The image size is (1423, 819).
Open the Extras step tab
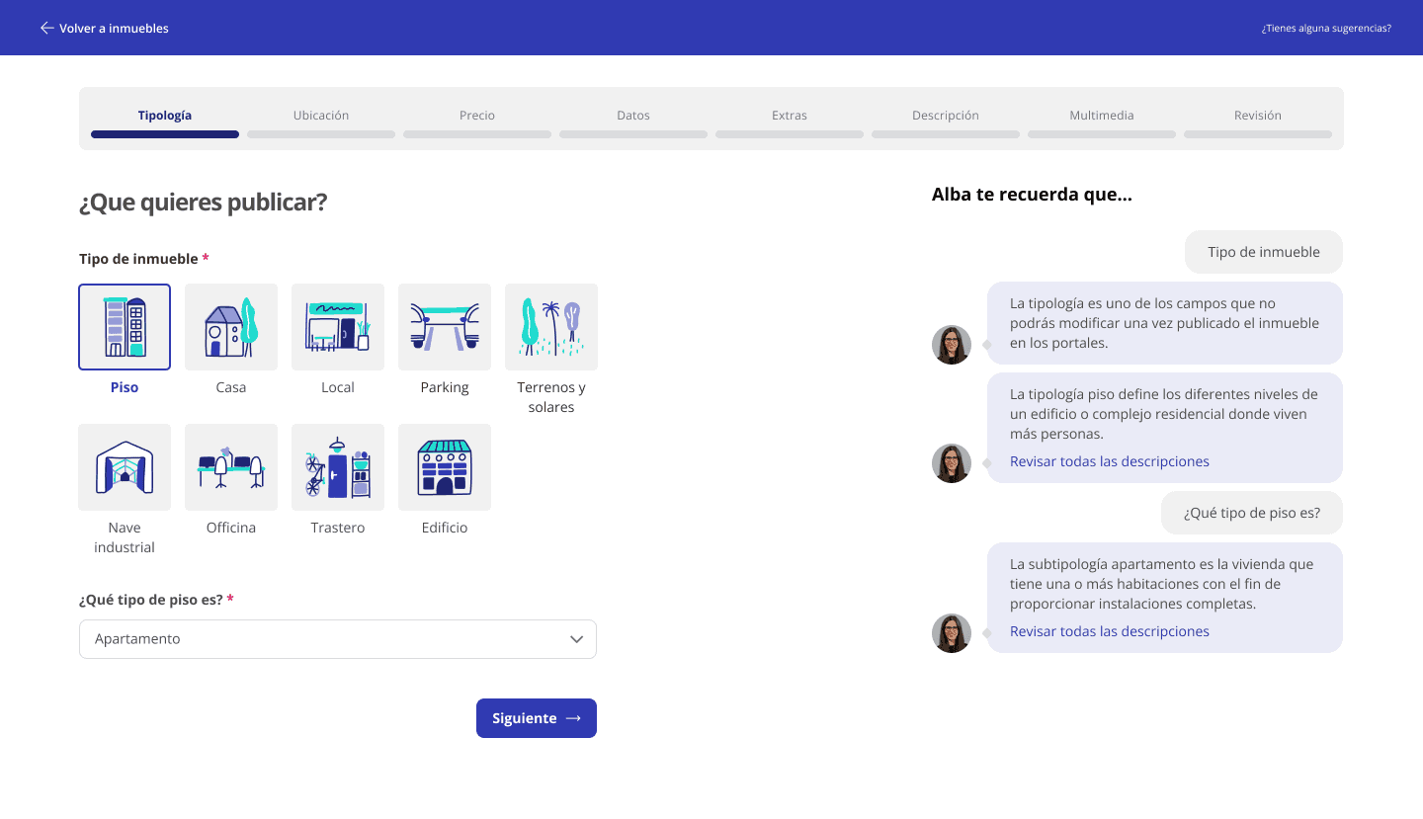point(790,116)
